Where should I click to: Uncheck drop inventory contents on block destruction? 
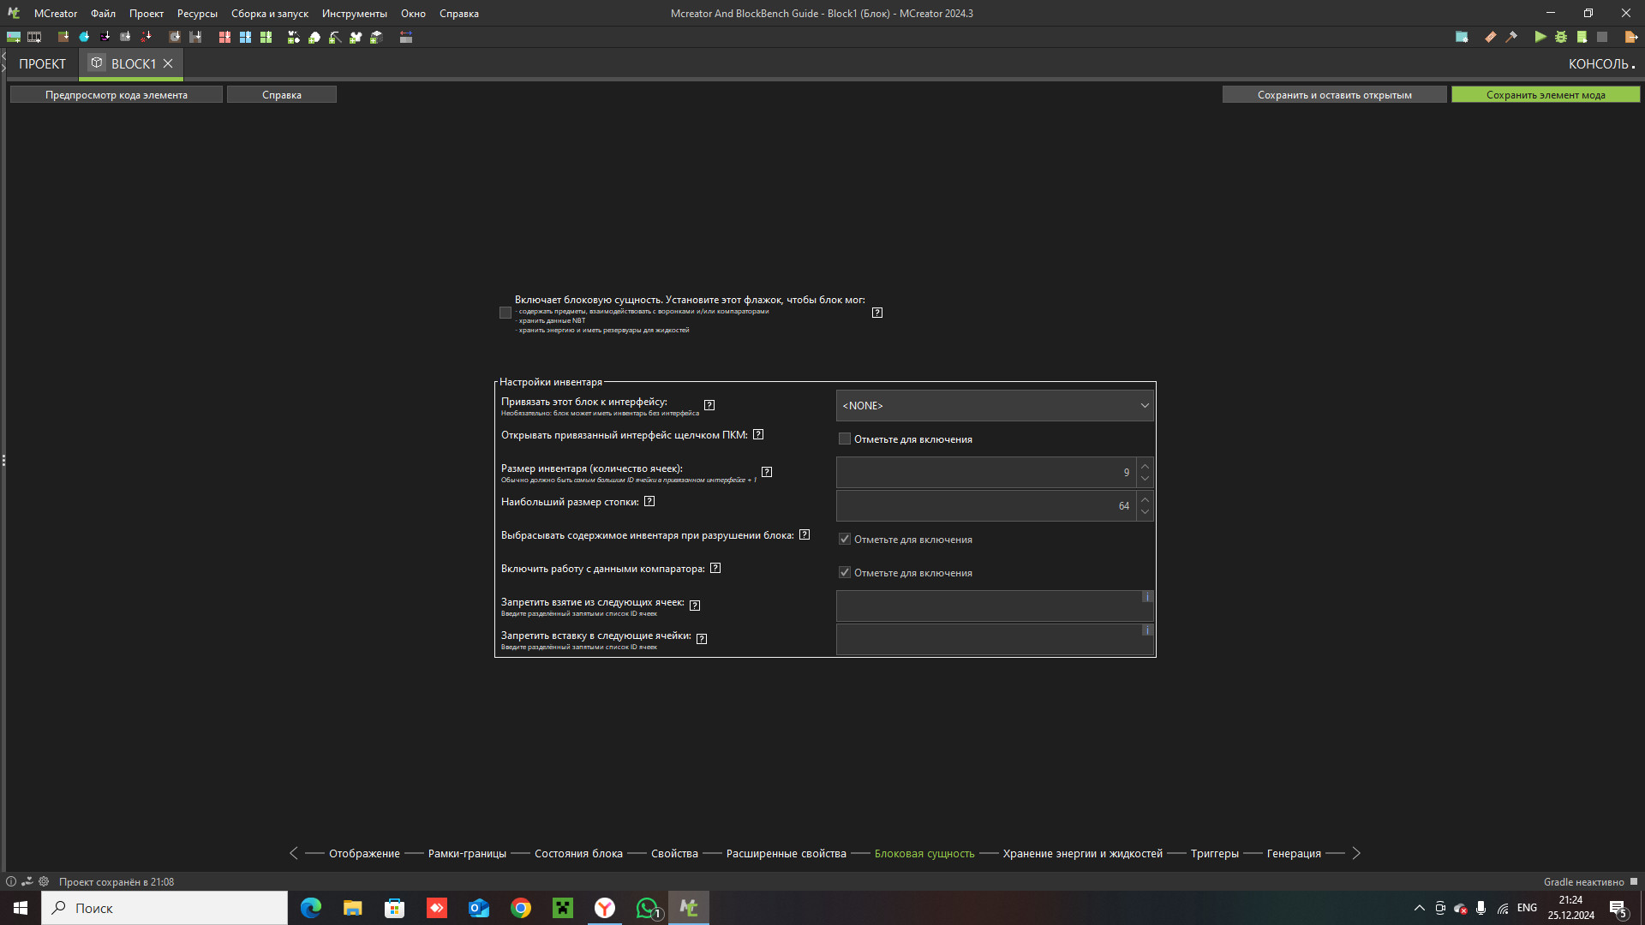click(x=845, y=539)
